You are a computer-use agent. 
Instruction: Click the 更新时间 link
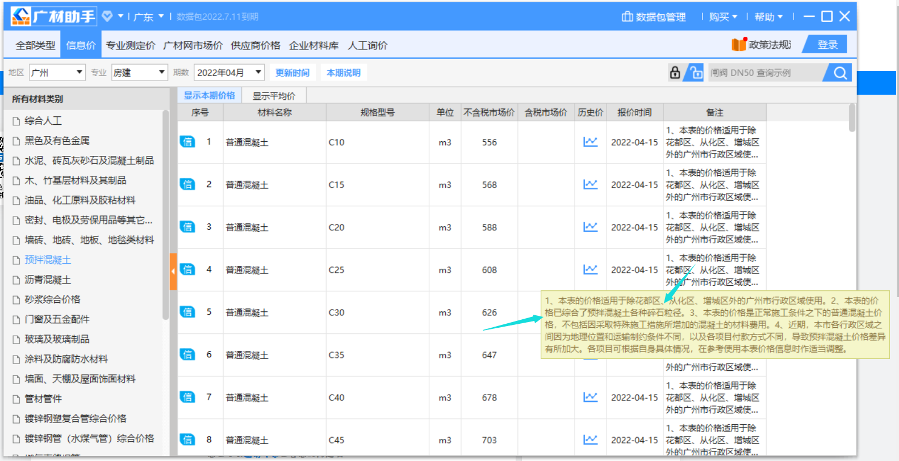click(292, 73)
